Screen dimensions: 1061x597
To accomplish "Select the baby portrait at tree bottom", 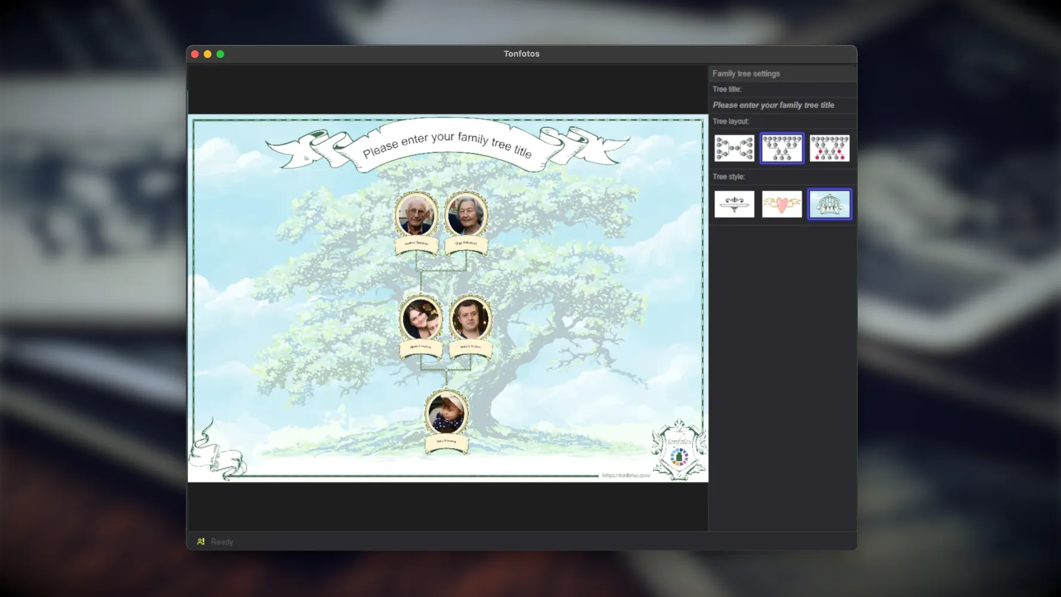I will 446,413.
